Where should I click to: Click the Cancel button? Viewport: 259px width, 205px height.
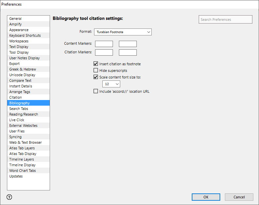[239, 197]
